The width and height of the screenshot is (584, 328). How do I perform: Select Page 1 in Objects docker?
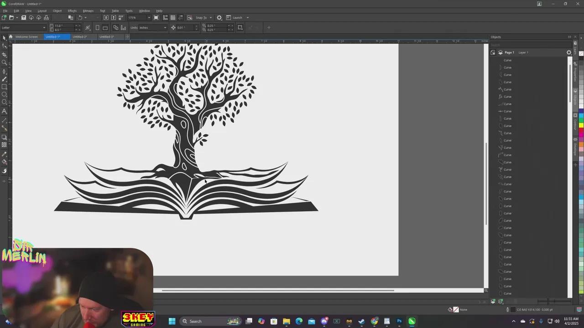point(509,52)
